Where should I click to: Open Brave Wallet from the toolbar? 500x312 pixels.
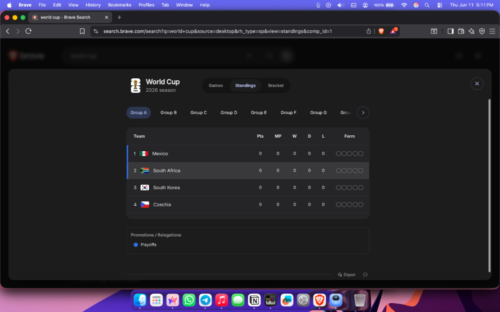[461, 31]
